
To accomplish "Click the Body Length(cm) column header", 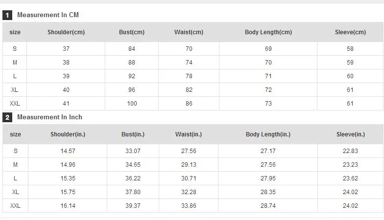I will [x=268, y=32].
